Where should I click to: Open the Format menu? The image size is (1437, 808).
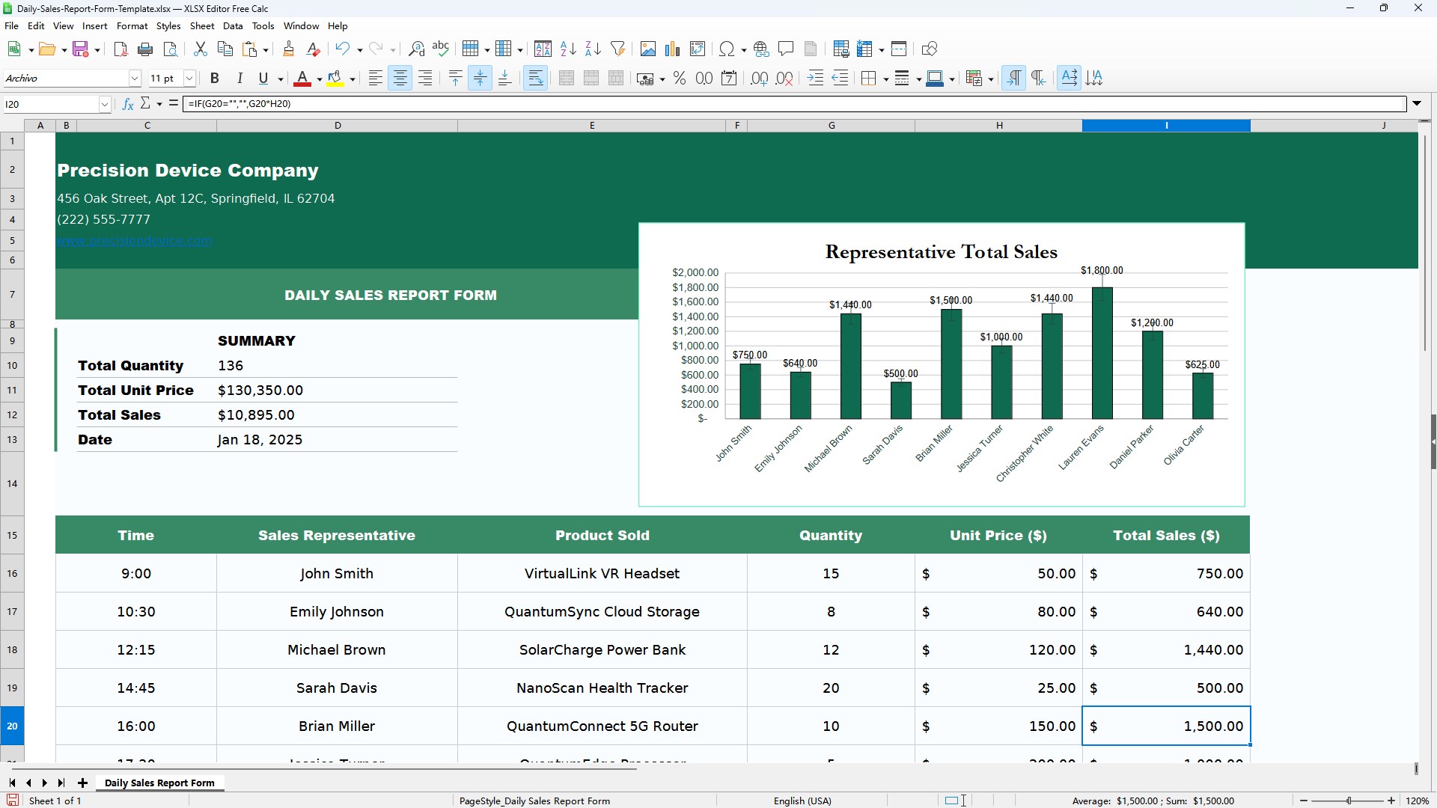click(x=132, y=26)
